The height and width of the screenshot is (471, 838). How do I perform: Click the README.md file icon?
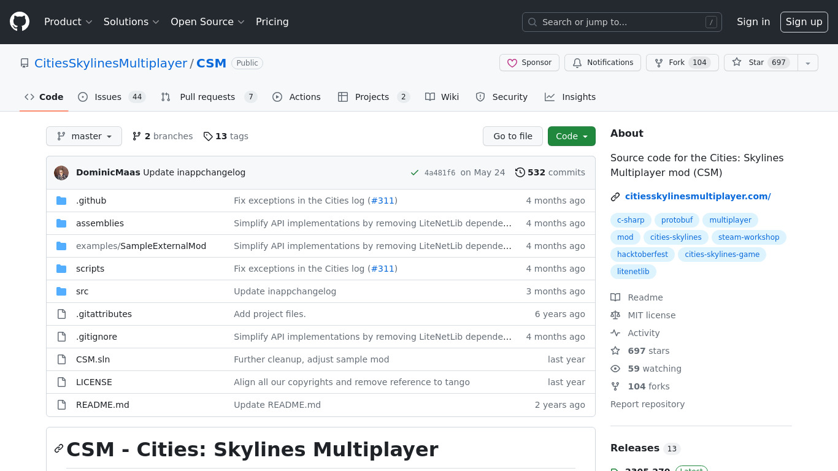(x=61, y=405)
